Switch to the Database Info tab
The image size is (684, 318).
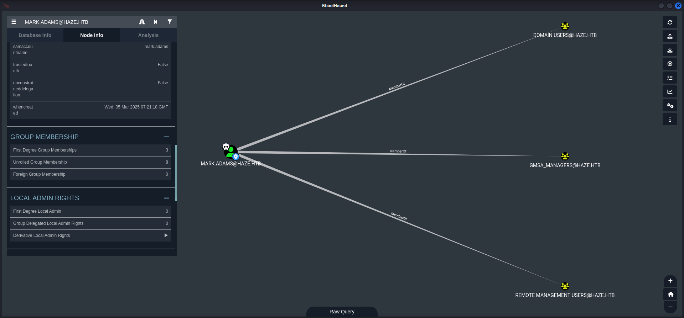35,35
